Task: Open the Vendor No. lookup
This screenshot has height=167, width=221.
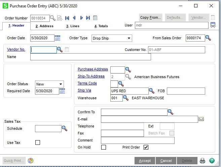Action: [60, 50]
